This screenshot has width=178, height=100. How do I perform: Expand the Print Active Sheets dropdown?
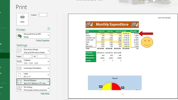(33, 51)
